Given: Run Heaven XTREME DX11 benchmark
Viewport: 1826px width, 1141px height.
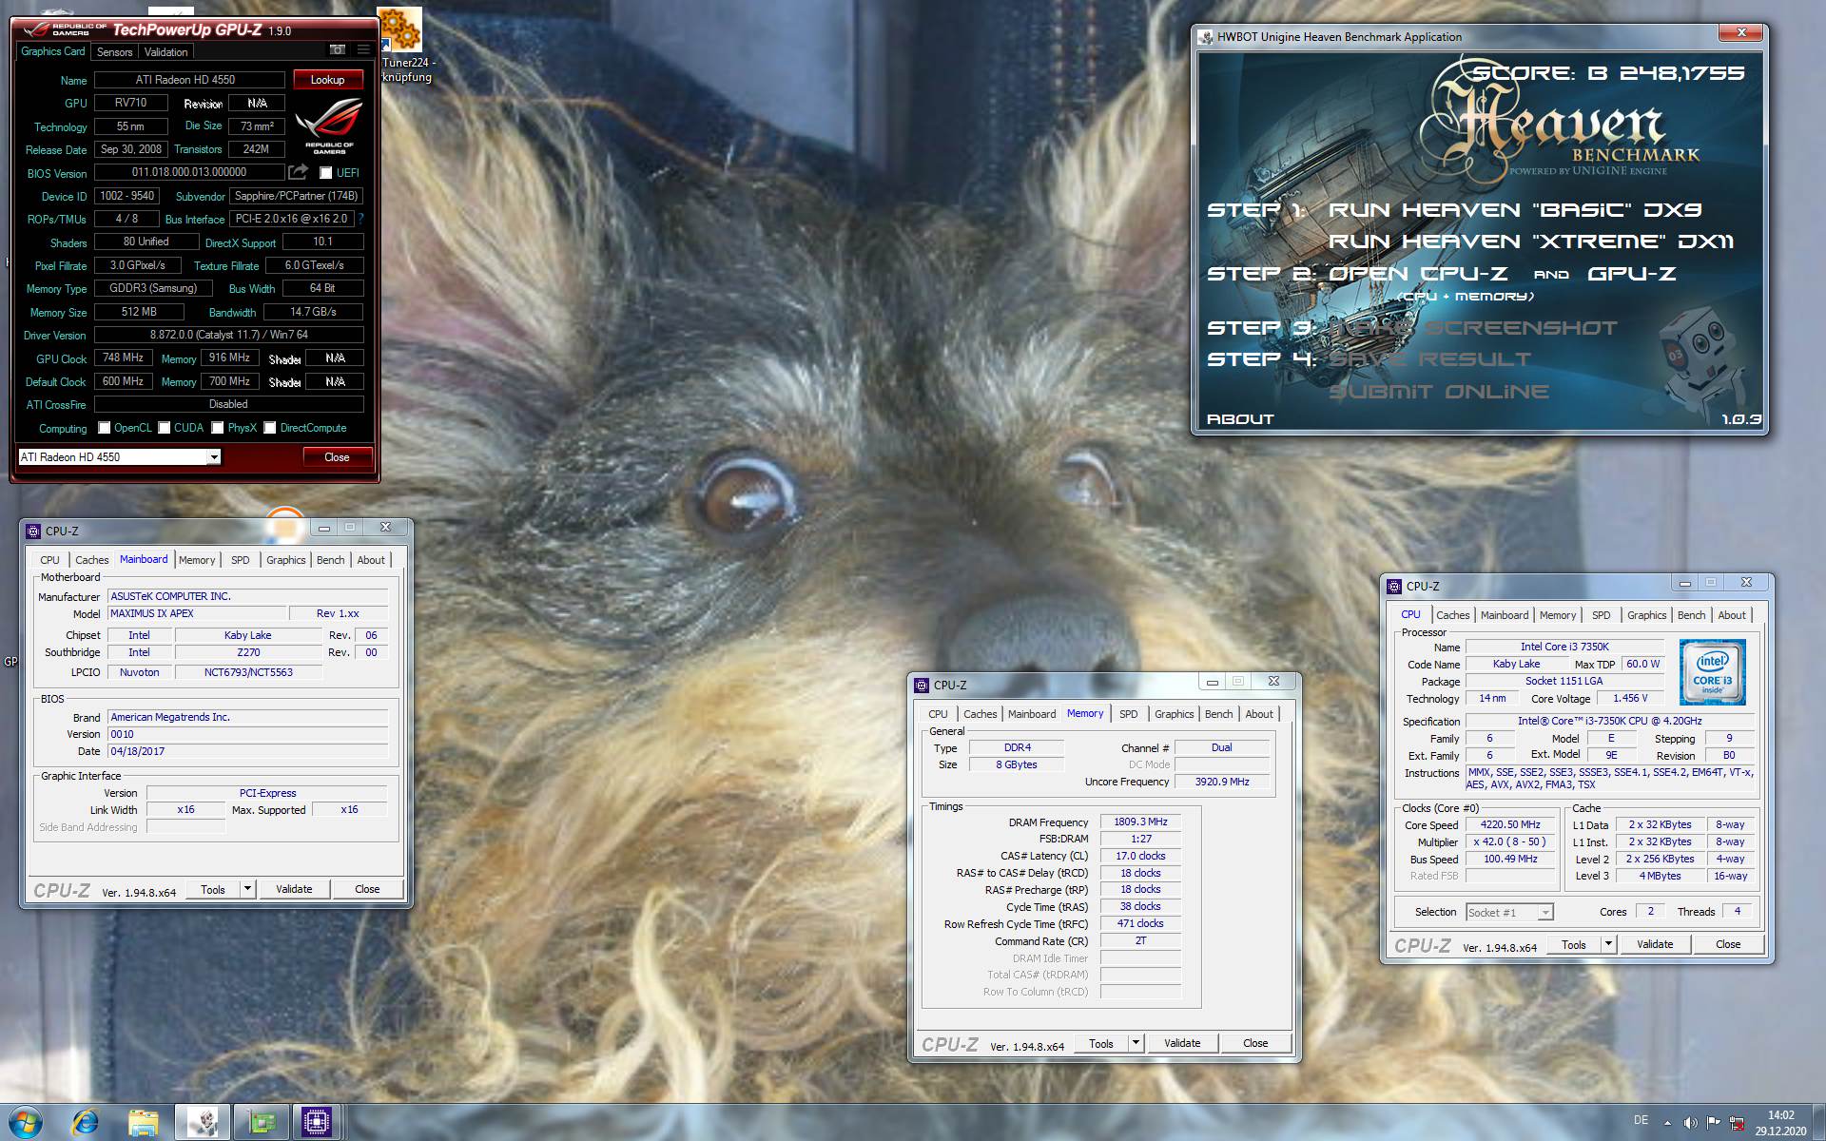Looking at the screenshot, I should [x=1531, y=242].
